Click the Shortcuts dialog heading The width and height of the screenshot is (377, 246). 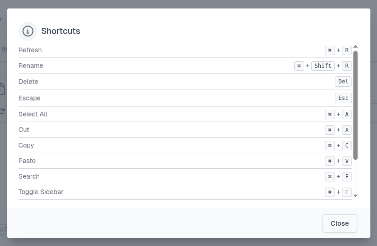(x=61, y=31)
